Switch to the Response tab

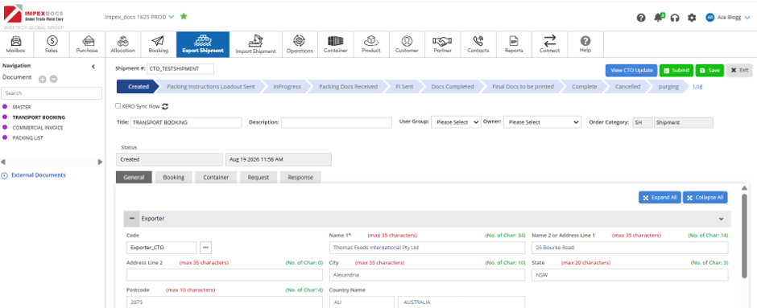300,178
